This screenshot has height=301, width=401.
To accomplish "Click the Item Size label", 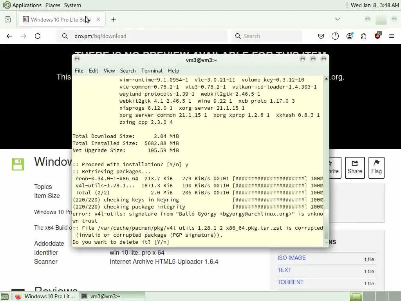I will coord(47,196).
